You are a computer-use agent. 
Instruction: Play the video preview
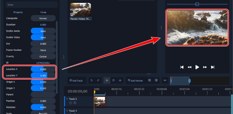(x=197, y=67)
